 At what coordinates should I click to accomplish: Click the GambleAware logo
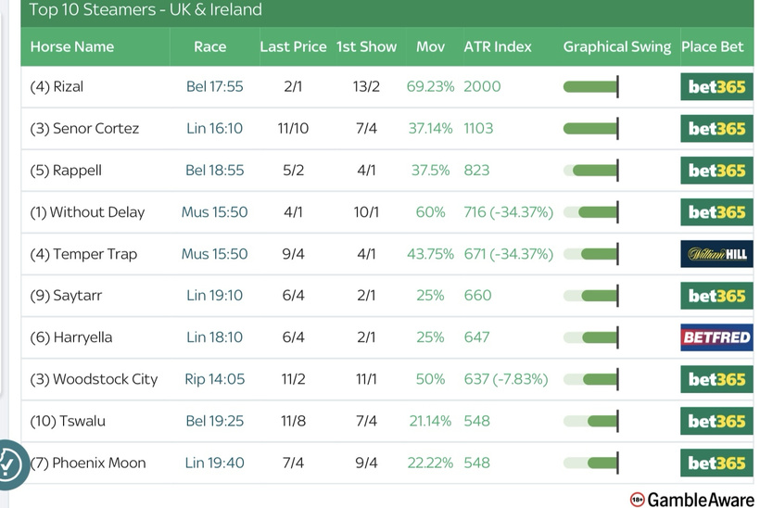point(691,500)
